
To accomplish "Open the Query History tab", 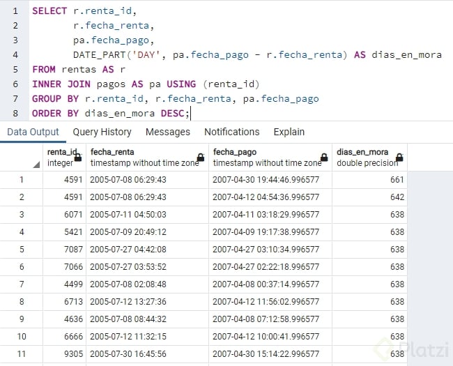I will (102, 132).
